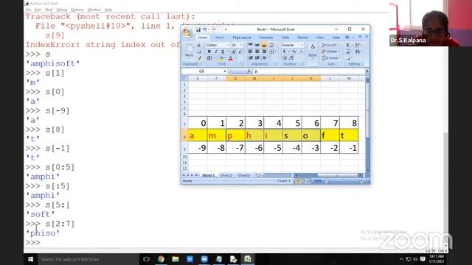Switch to the Review ribbon tab

click(303, 38)
